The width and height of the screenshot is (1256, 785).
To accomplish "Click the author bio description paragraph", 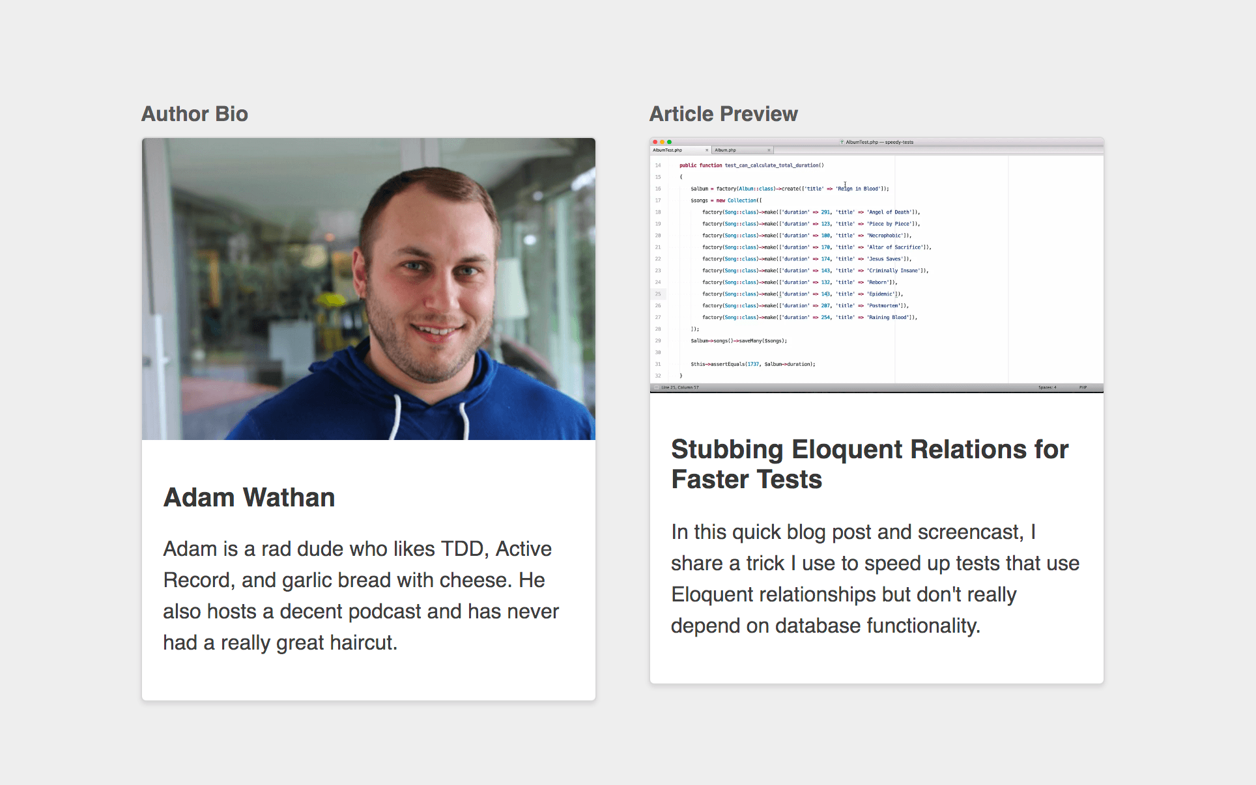I will click(x=360, y=596).
